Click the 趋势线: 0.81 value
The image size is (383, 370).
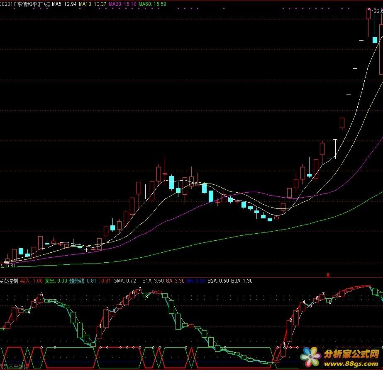pyautogui.click(x=83, y=281)
